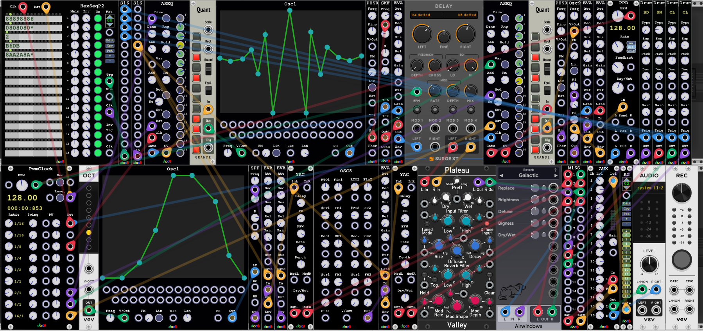Screen dimensions: 703x331
Task: Click the BD drum Type knob
Action: [646, 29]
